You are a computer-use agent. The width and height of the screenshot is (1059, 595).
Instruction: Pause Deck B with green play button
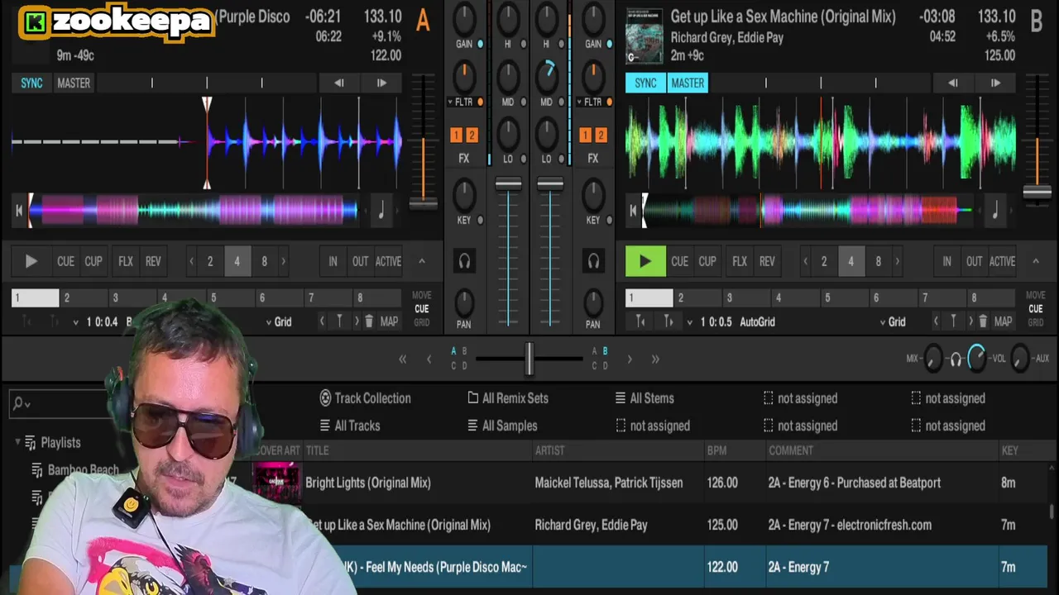click(x=645, y=261)
